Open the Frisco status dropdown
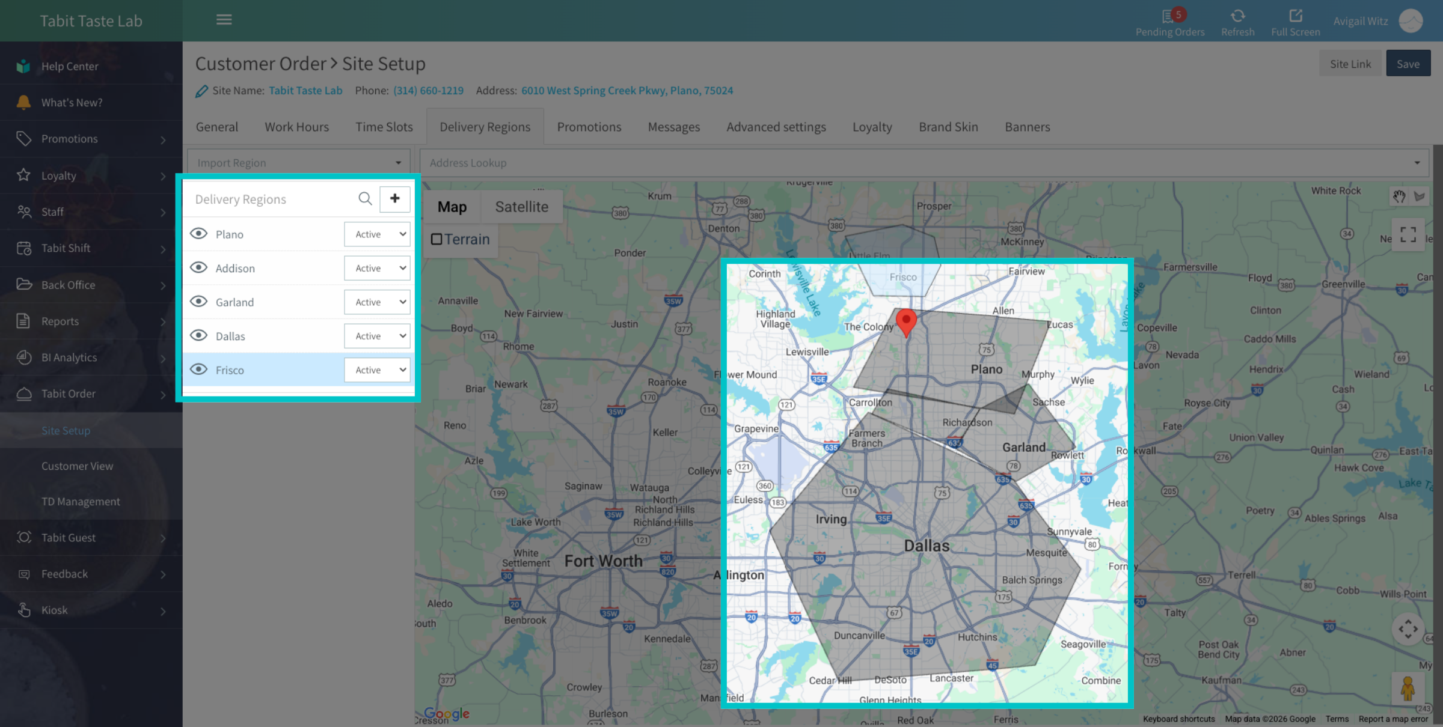The width and height of the screenshot is (1443, 727). (x=377, y=370)
